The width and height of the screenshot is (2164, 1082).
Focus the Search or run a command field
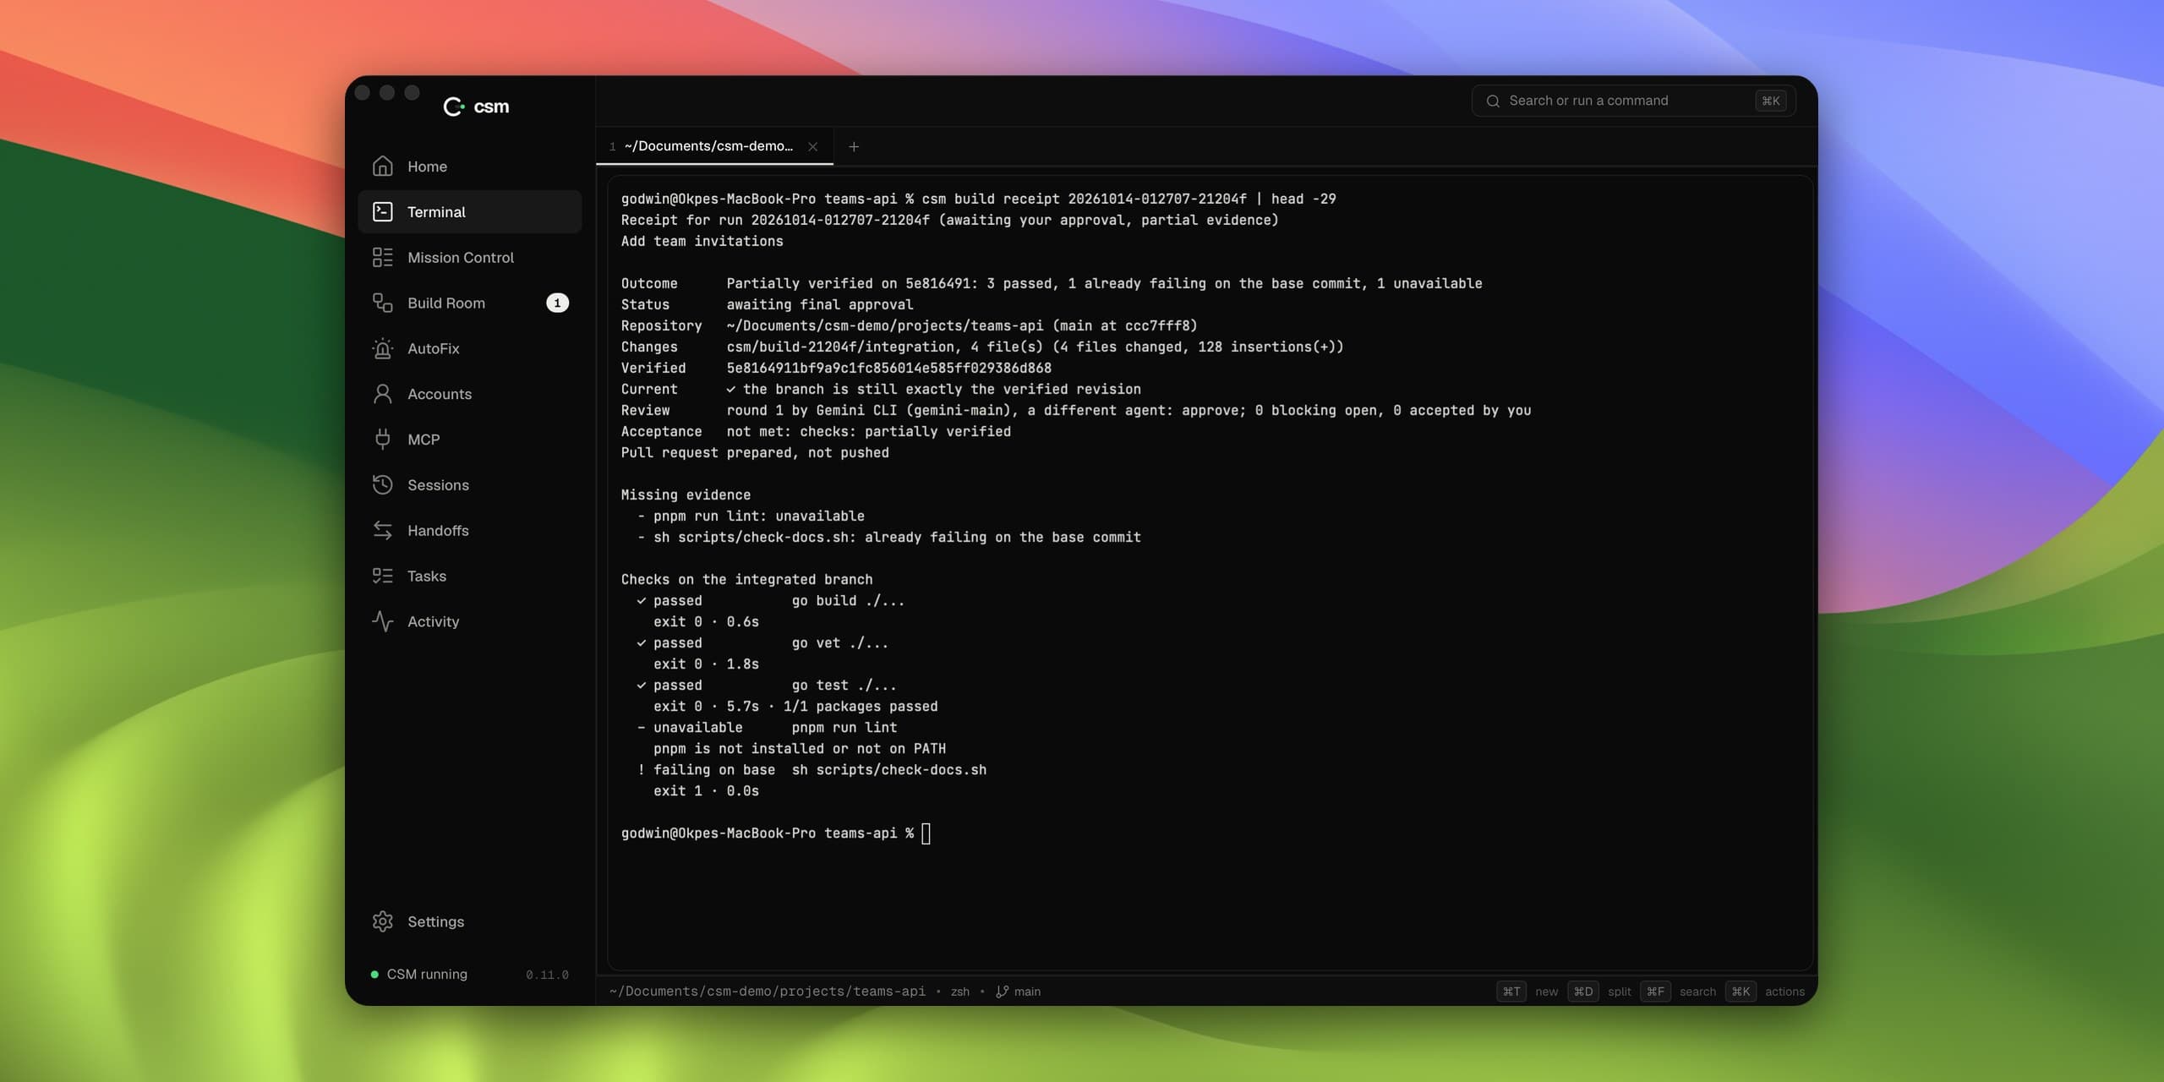1633,101
